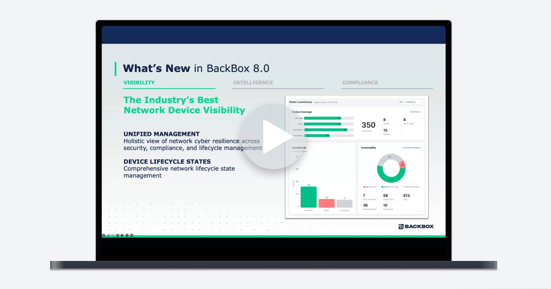Viewport: 551px width, 289px height.
Task: Click the magnifier zoom icon
Action: pyautogui.click(x=113, y=235)
